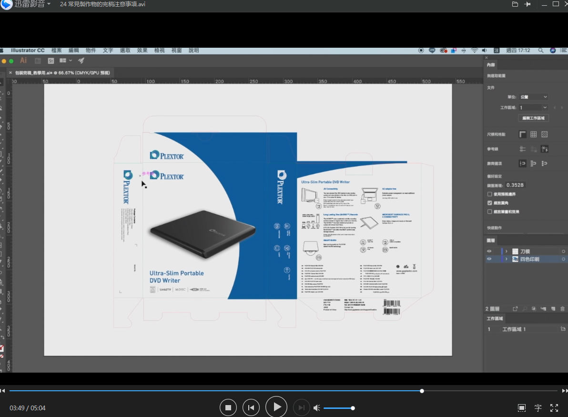Open the 工作區域 artboard number dropdown
The image size is (568, 417).
coord(533,108)
